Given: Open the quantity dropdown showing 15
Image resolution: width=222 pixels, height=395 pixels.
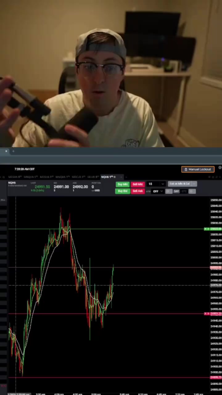Looking at the screenshot, I should (x=156, y=184).
